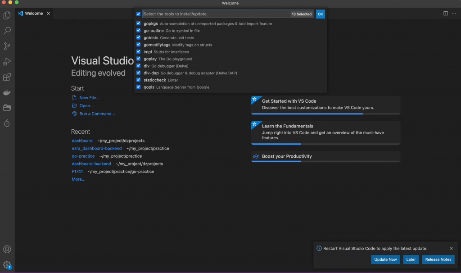Screen dimensions: 461x273
Task: Click the Later button
Action: click(411, 259)
